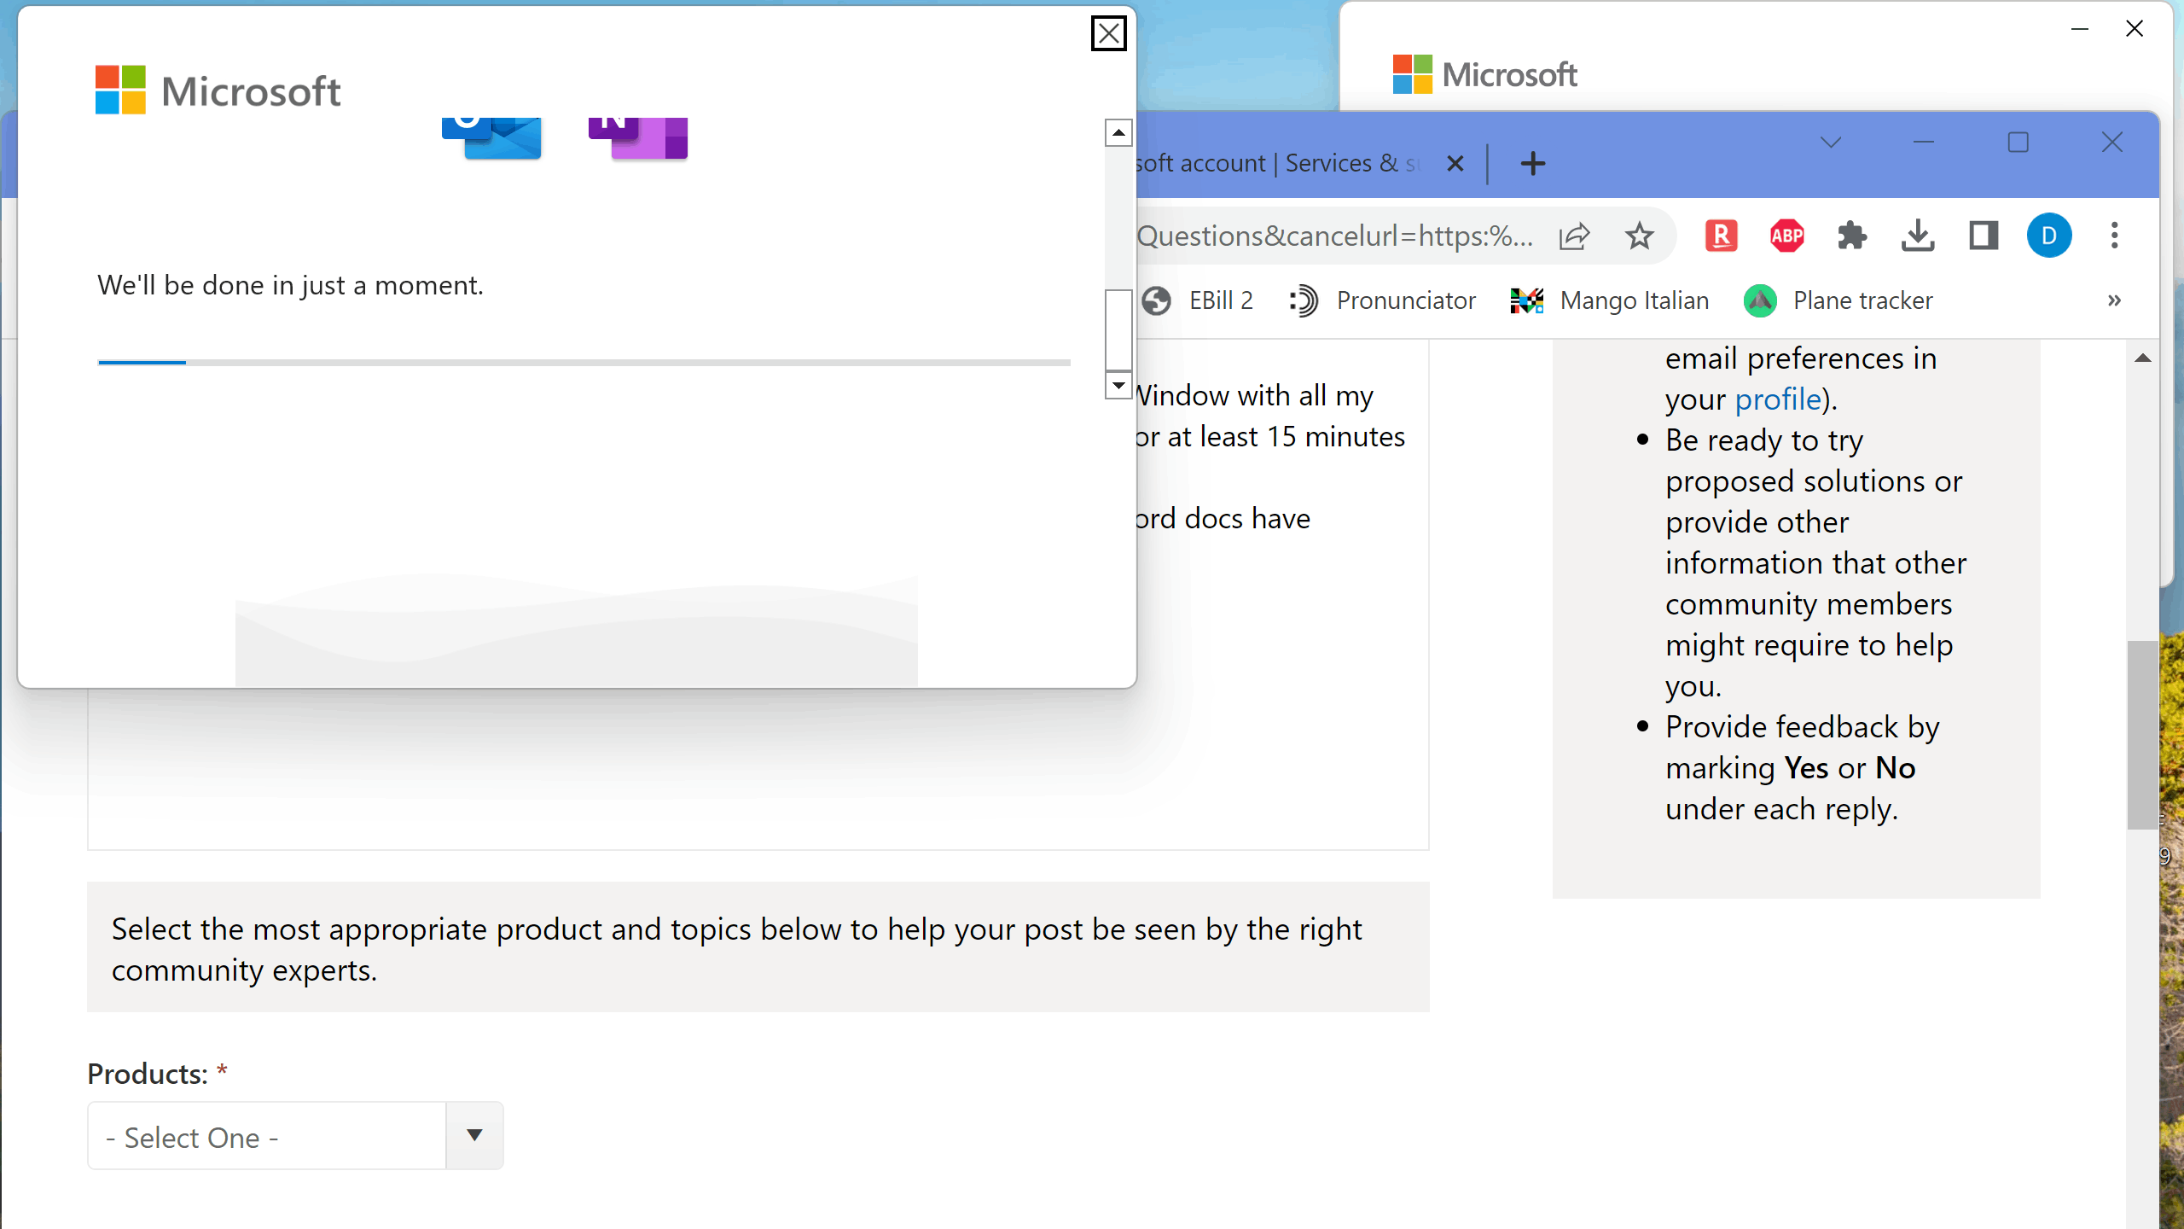
Task: Maximize the Chrome window
Action: pos(2018,143)
